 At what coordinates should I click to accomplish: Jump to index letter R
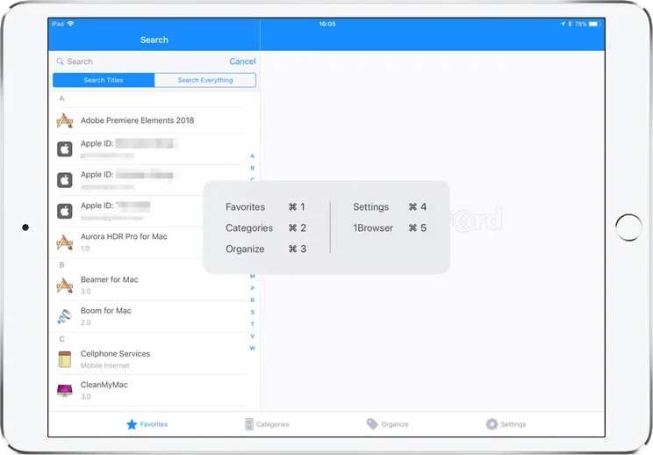(253, 300)
